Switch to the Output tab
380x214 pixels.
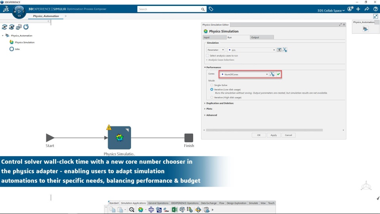pos(262,37)
